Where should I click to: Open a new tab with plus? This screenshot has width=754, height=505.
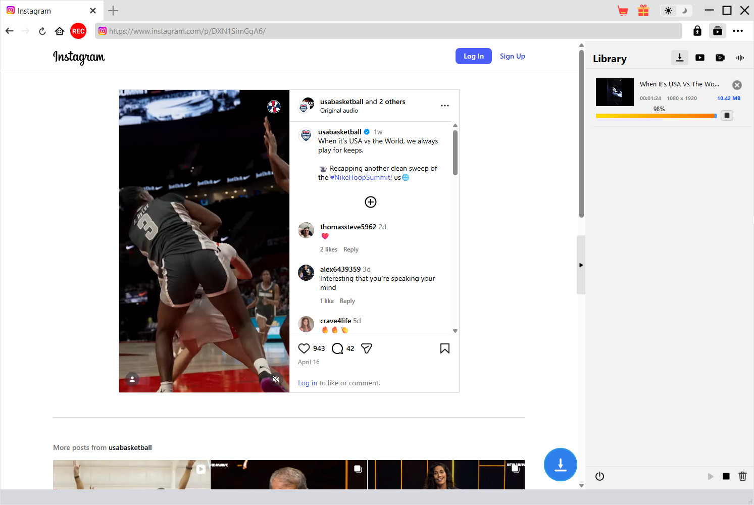pyautogui.click(x=113, y=11)
